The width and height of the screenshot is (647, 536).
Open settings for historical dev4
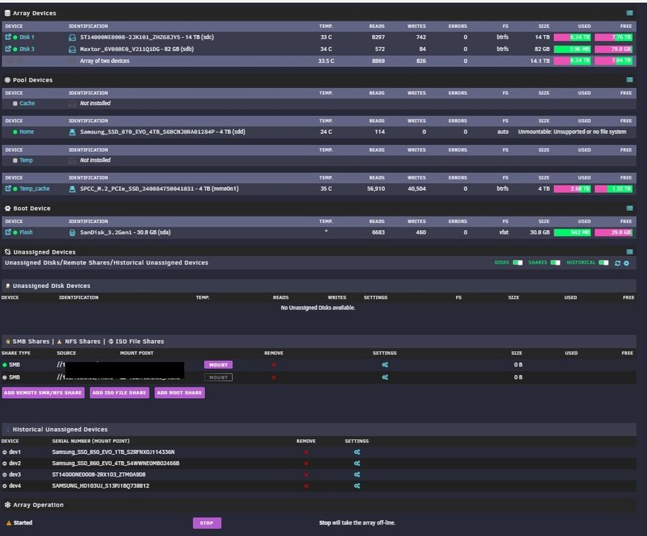357,486
